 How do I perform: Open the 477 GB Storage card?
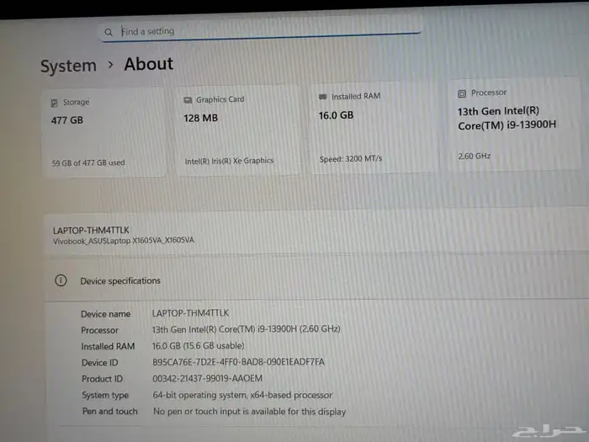(103, 132)
